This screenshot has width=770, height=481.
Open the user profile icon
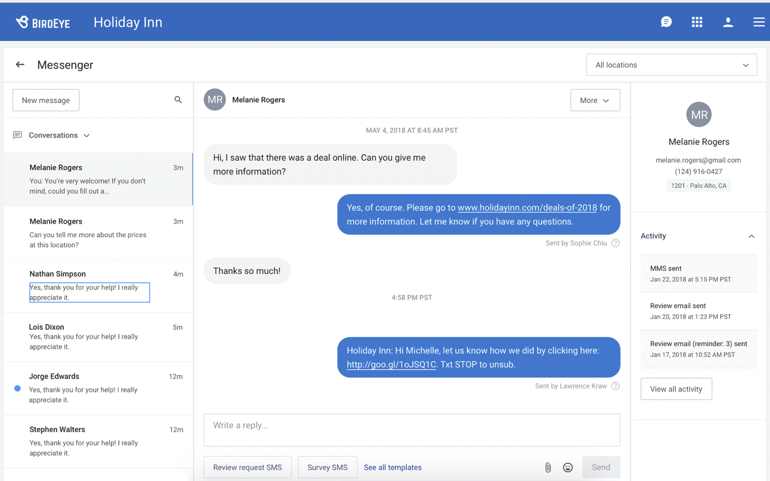[x=728, y=22]
